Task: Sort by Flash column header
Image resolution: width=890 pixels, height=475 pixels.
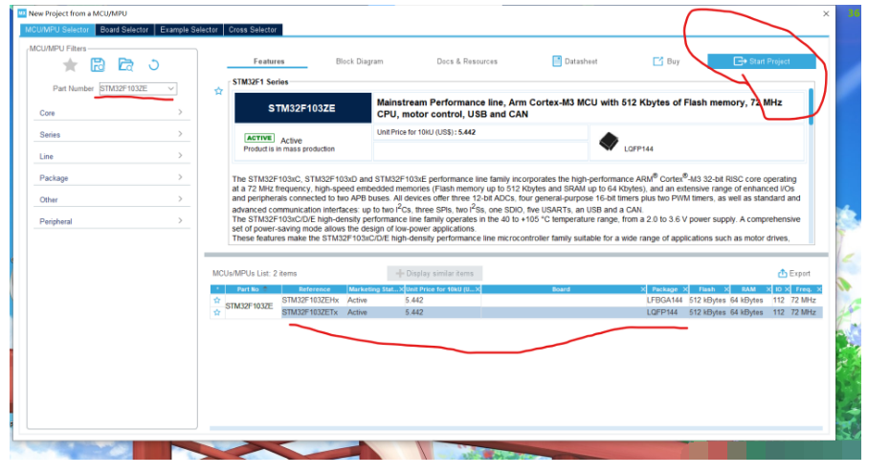Action: click(709, 289)
